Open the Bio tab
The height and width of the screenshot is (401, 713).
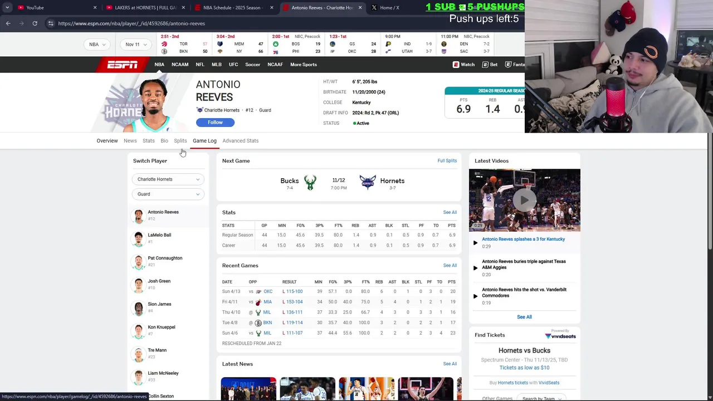[x=164, y=141]
